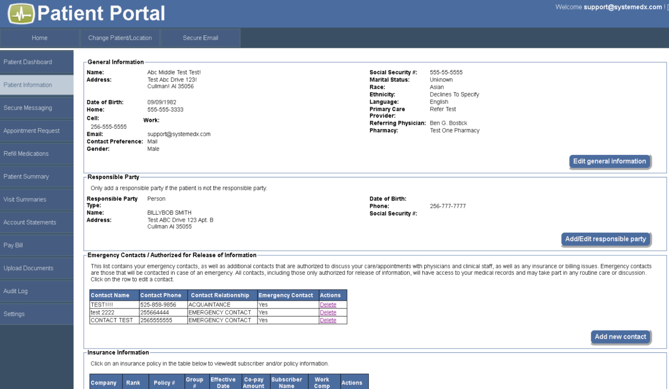The width and height of the screenshot is (669, 389).
Task: Click the Patient Portal heartbeat logo icon
Action: pos(21,13)
